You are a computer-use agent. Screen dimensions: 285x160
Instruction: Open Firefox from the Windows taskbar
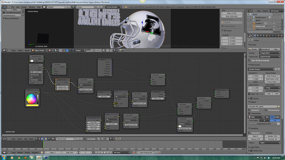coord(26,158)
